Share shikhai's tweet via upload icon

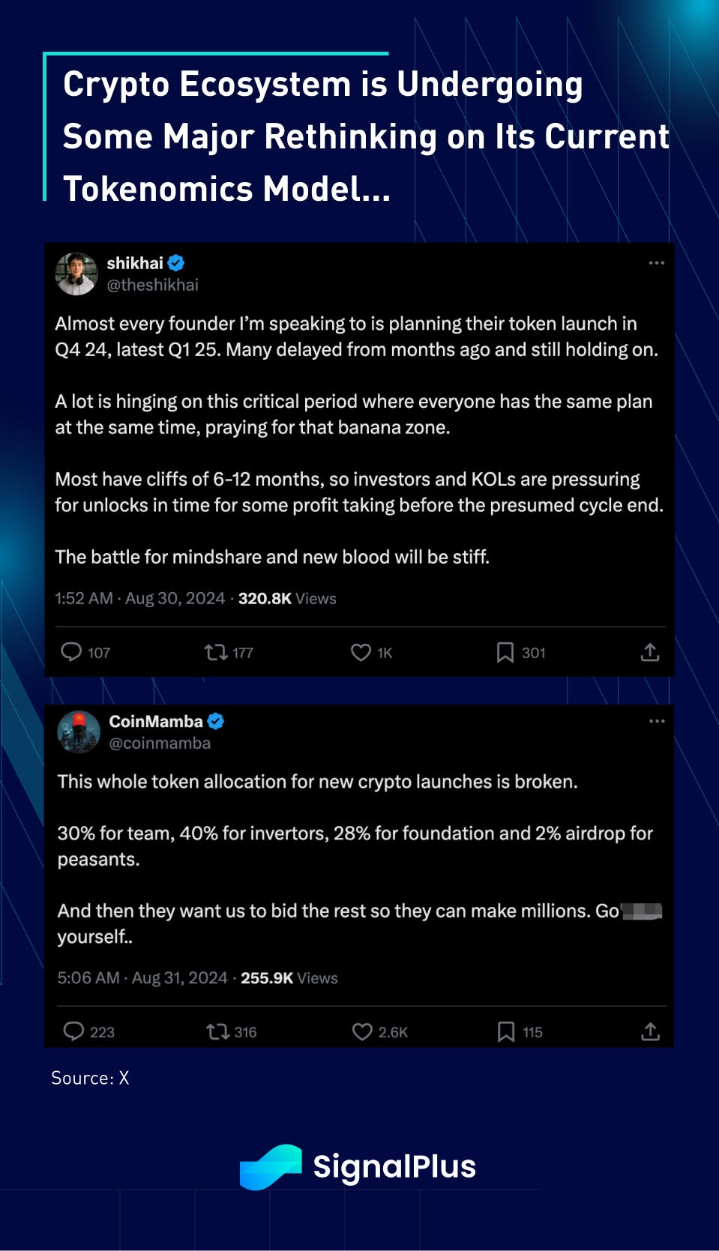coord(650,652)
